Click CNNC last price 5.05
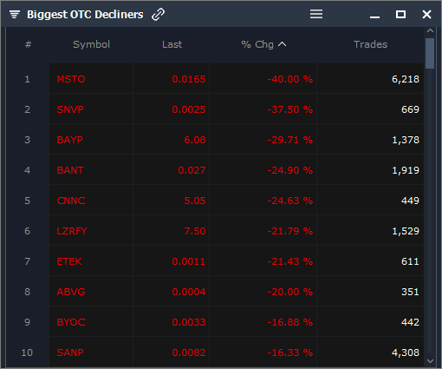This screenshot has width=442, height=369. pos(195,201)
